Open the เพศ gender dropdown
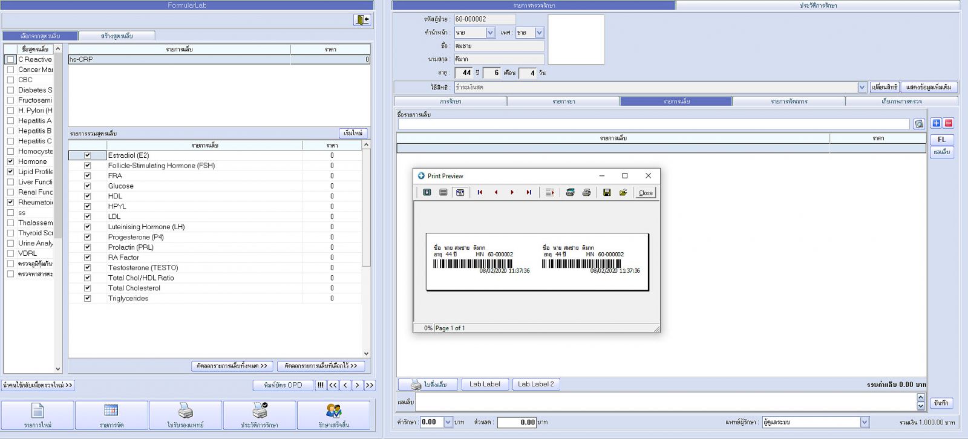This screenshot has height=439, width=968. (539, 33)
